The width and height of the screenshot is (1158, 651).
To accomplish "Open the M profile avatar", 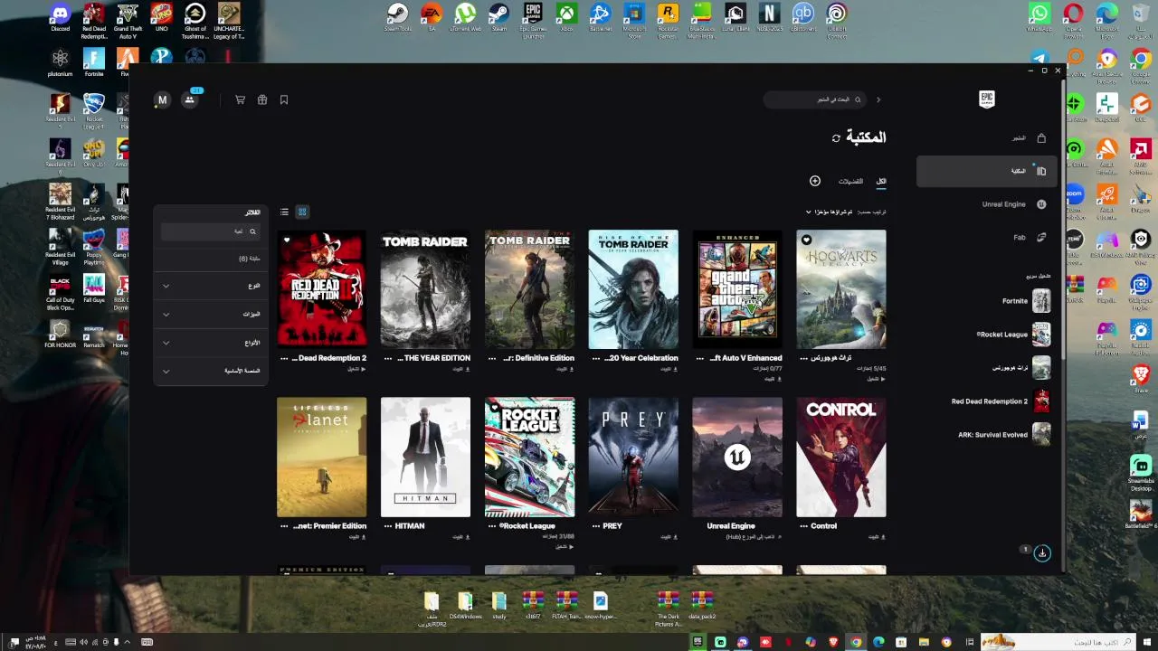I will (x=162, y=100).
